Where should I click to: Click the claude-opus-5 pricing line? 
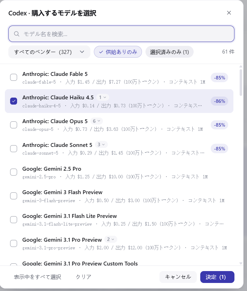pos(113,129)
